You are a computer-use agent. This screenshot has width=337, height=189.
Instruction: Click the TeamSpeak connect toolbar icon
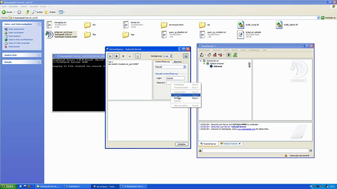point(202,55)
